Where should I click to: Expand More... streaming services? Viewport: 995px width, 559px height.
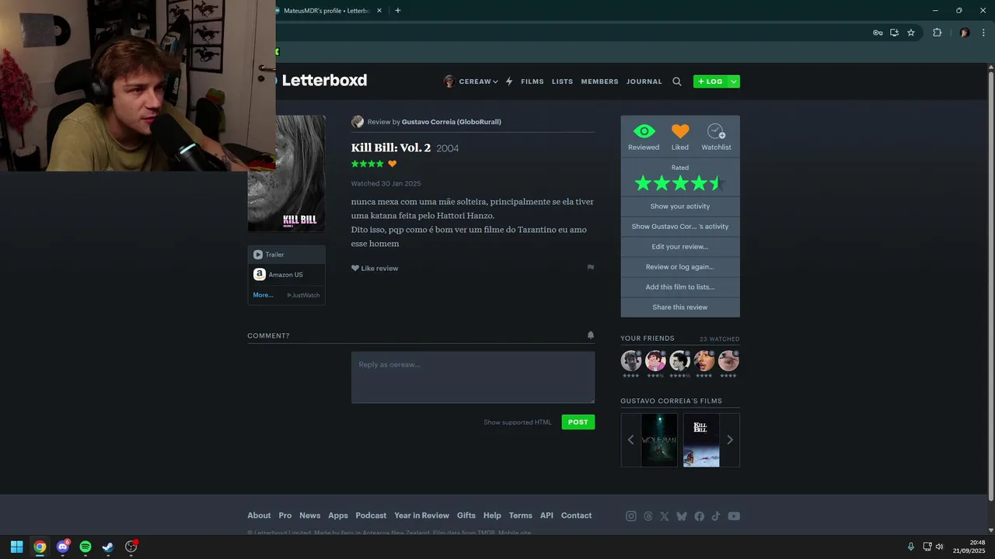tap(263, 295)
